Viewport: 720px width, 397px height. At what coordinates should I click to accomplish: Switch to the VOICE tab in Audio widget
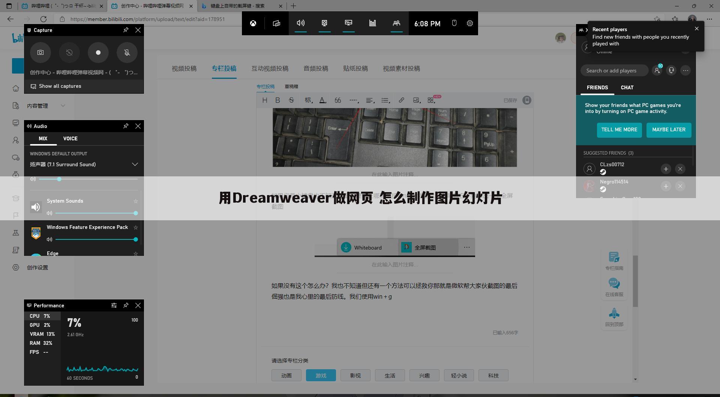tap(70, 138)
